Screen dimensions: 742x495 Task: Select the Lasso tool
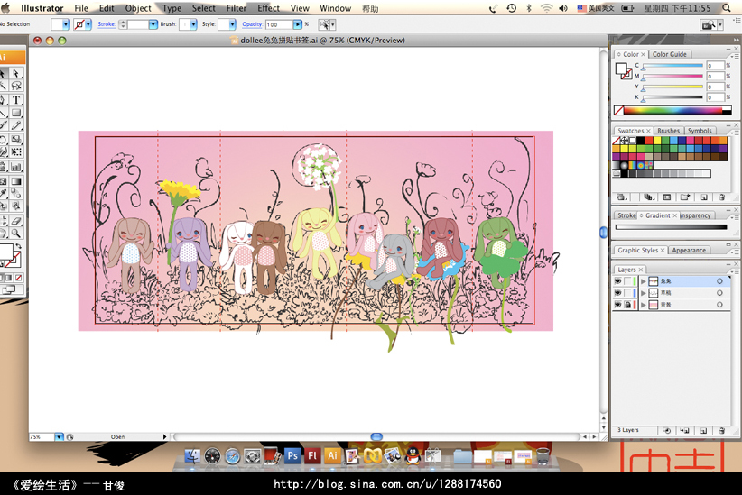[16, 86]
